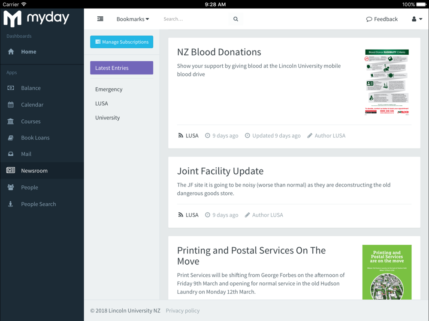Click Manage Subscriptions button
The height and width of the screenshot is (321, 429).
click(x=122, y=42)
